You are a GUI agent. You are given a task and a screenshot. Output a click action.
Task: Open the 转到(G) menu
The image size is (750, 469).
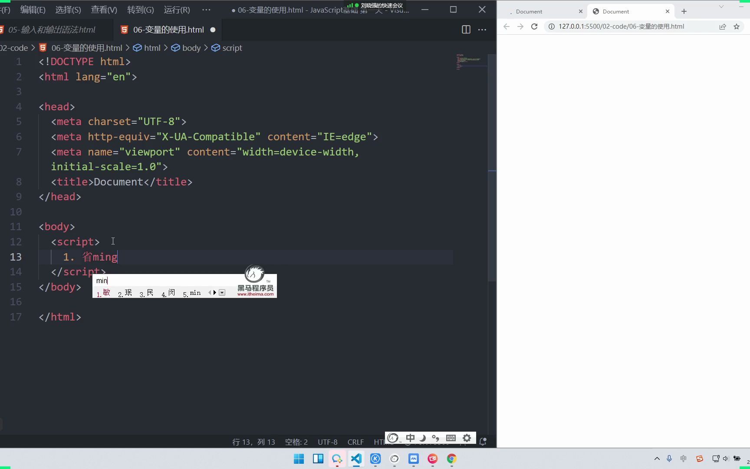(x=140, y=10)
